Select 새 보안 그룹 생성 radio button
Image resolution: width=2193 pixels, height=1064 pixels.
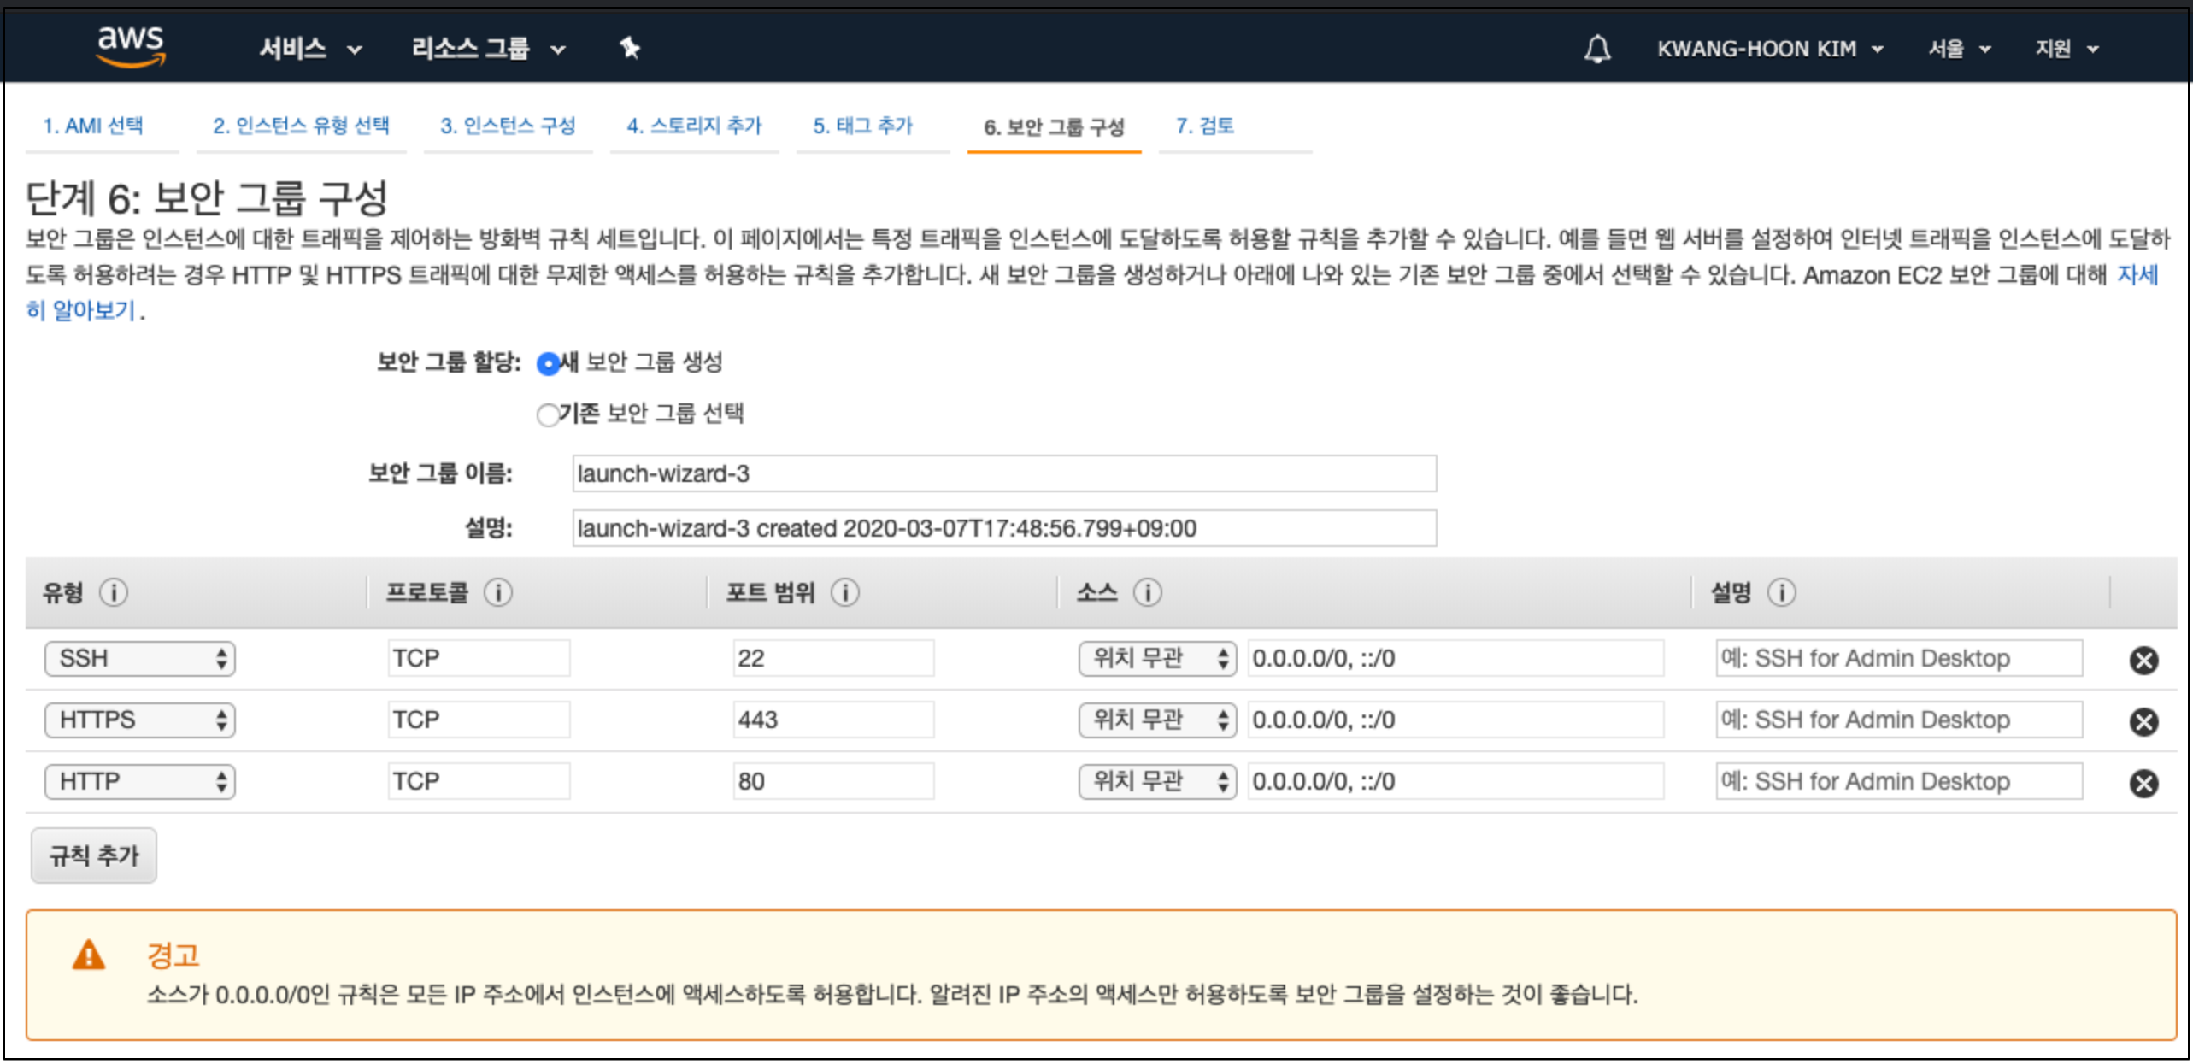548,364
